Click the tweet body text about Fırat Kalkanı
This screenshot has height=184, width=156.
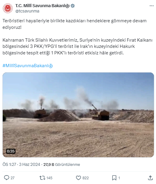tap(78, 46)
